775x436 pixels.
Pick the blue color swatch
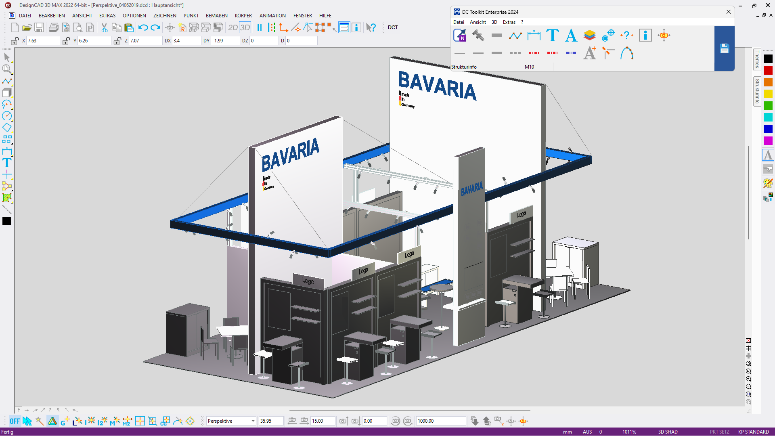768,129
